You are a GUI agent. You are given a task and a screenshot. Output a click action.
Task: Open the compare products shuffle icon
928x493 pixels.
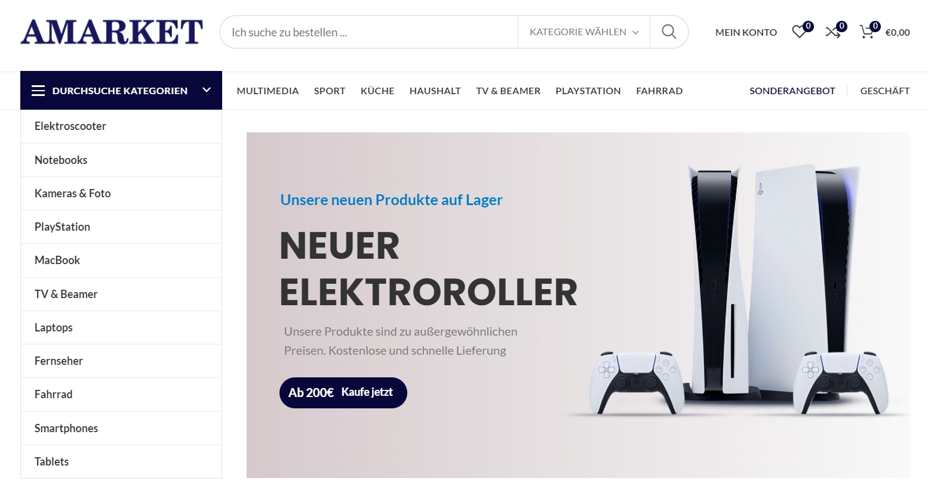click(833, 32)
